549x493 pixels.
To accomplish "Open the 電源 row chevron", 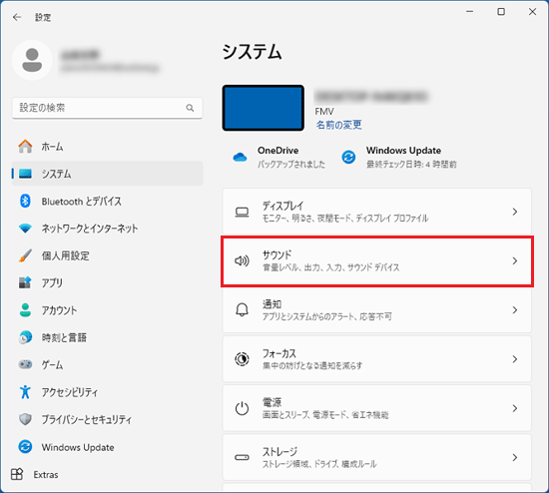I will click(x=515, y=408).
